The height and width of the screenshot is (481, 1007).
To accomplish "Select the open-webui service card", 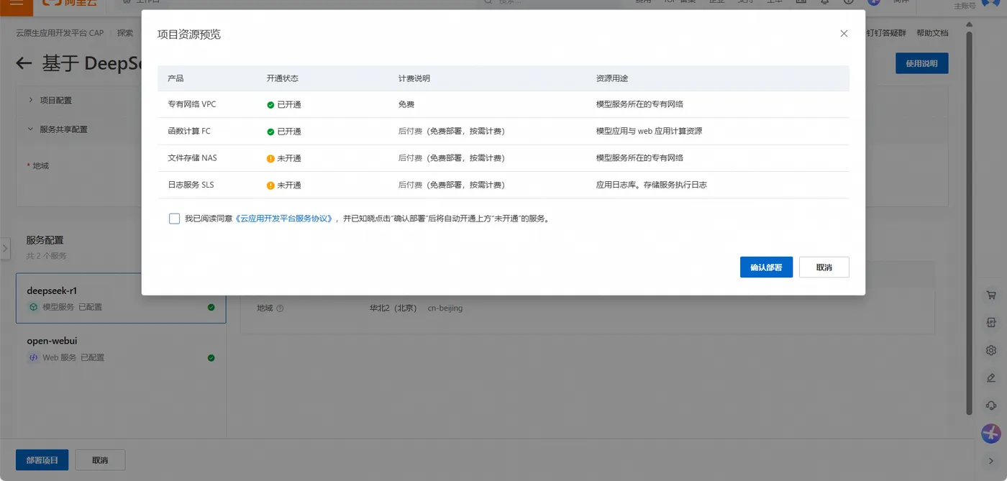I will 121,349.
